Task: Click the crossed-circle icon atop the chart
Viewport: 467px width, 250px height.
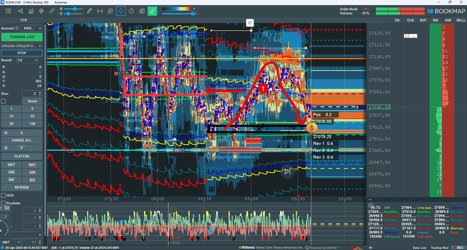Action: click(x=250, y=23)
